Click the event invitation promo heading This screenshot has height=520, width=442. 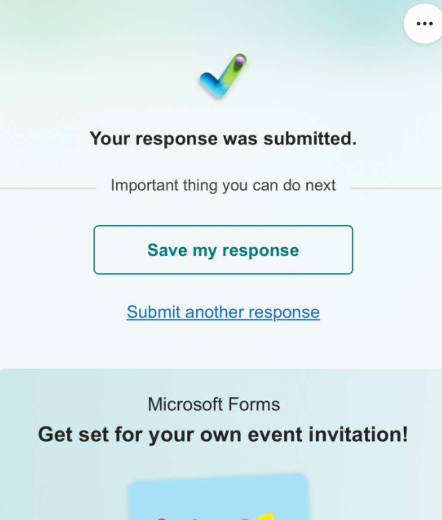coord(223,435)
